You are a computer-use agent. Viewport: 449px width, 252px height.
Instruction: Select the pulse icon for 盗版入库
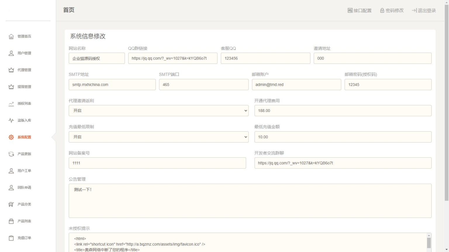pyautogui.click(x=11, y=120)
